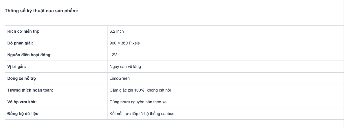This screenshot has height=128, width=345.
Task: Click the "Thông số kỹ thuật của sản phẩm" heading
Action: coord(42,11)
